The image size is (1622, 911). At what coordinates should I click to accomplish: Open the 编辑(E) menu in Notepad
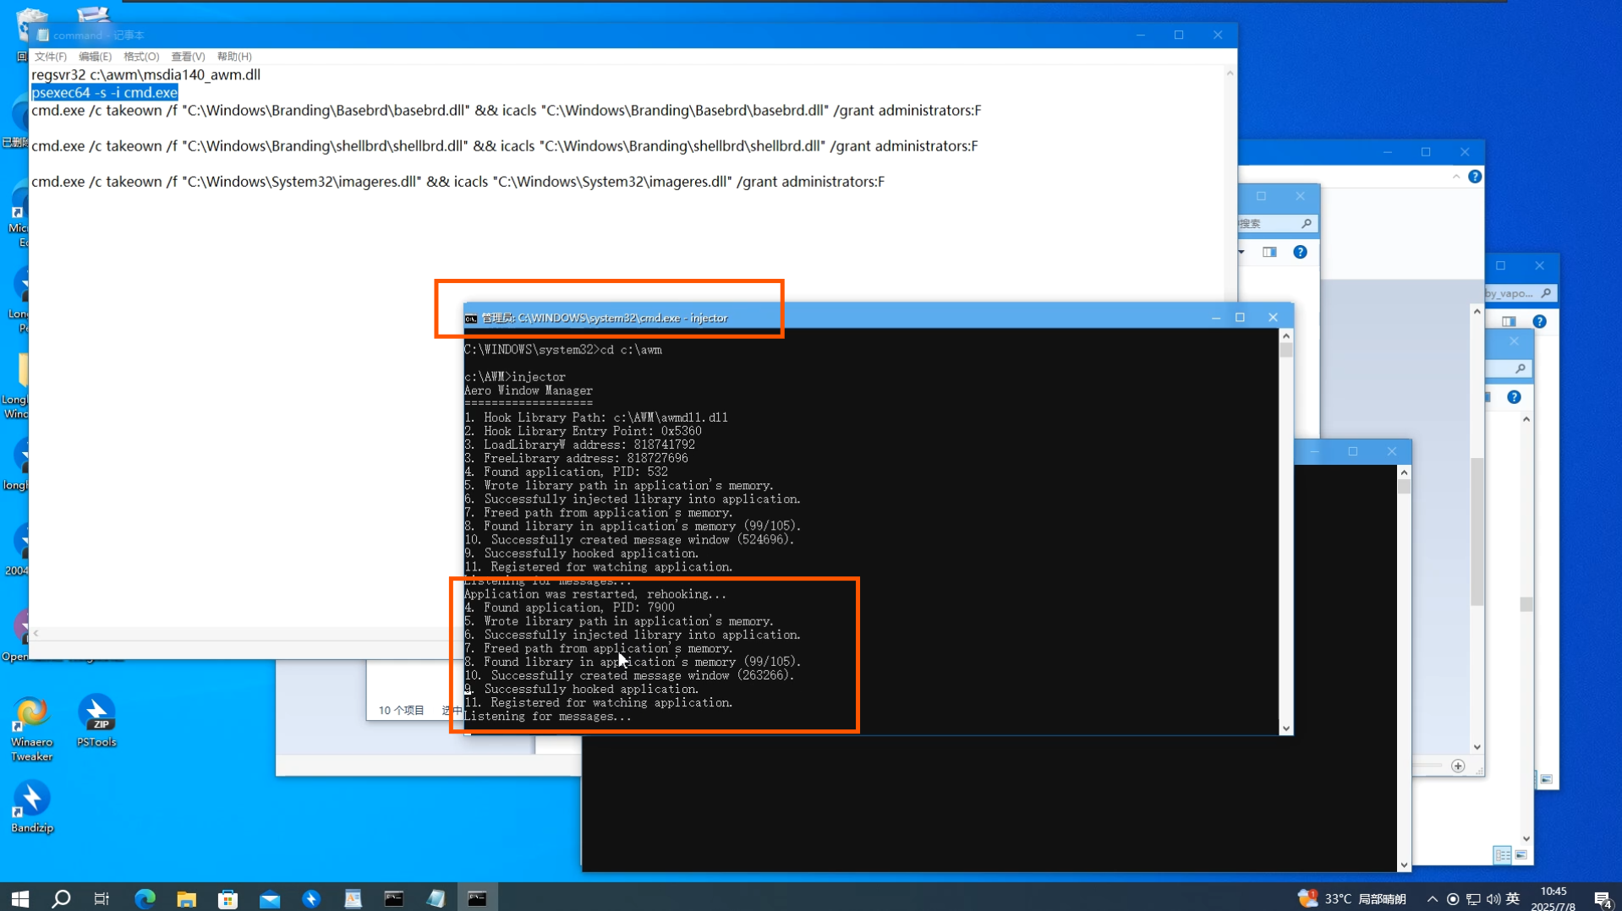(95, 57)
